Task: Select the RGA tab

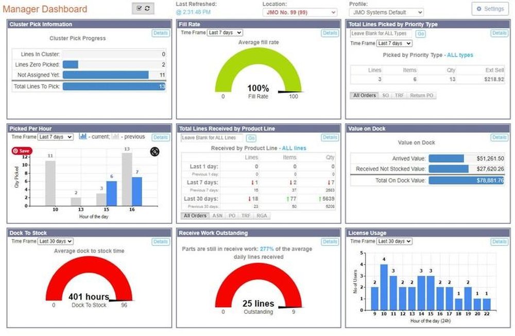Action: point(262,216)
